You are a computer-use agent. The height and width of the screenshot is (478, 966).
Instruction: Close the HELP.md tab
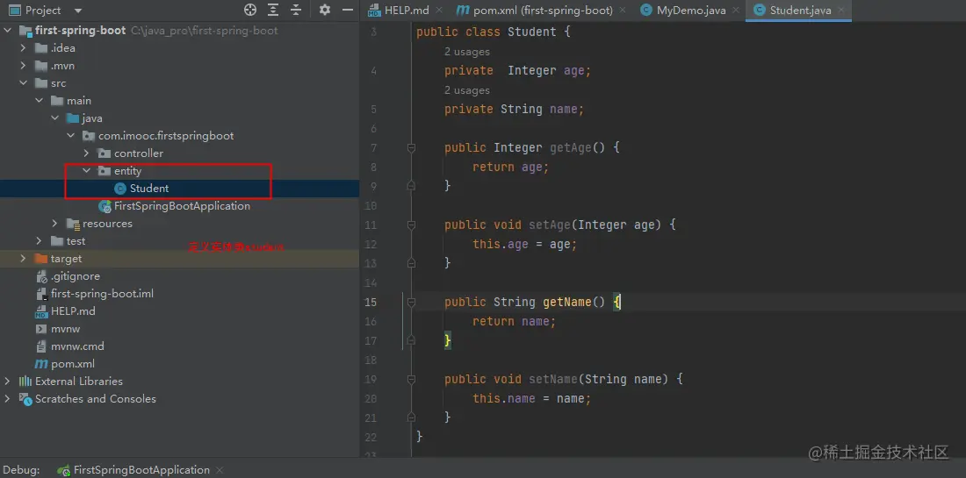[440, 11]
